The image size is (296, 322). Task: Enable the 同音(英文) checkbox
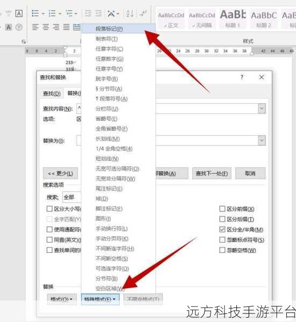click(49, 240)
